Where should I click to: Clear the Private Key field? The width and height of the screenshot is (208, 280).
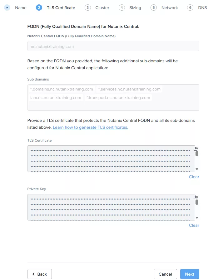(194, 226)
